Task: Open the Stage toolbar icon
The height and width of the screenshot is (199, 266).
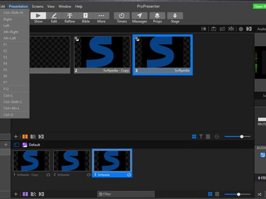Action: 175,18
